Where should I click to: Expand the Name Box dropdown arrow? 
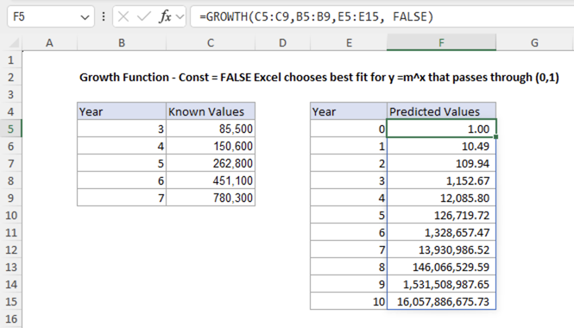click(x=85, y=17)
